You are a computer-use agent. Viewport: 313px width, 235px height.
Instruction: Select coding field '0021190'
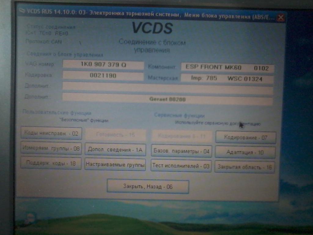(103, 75)
